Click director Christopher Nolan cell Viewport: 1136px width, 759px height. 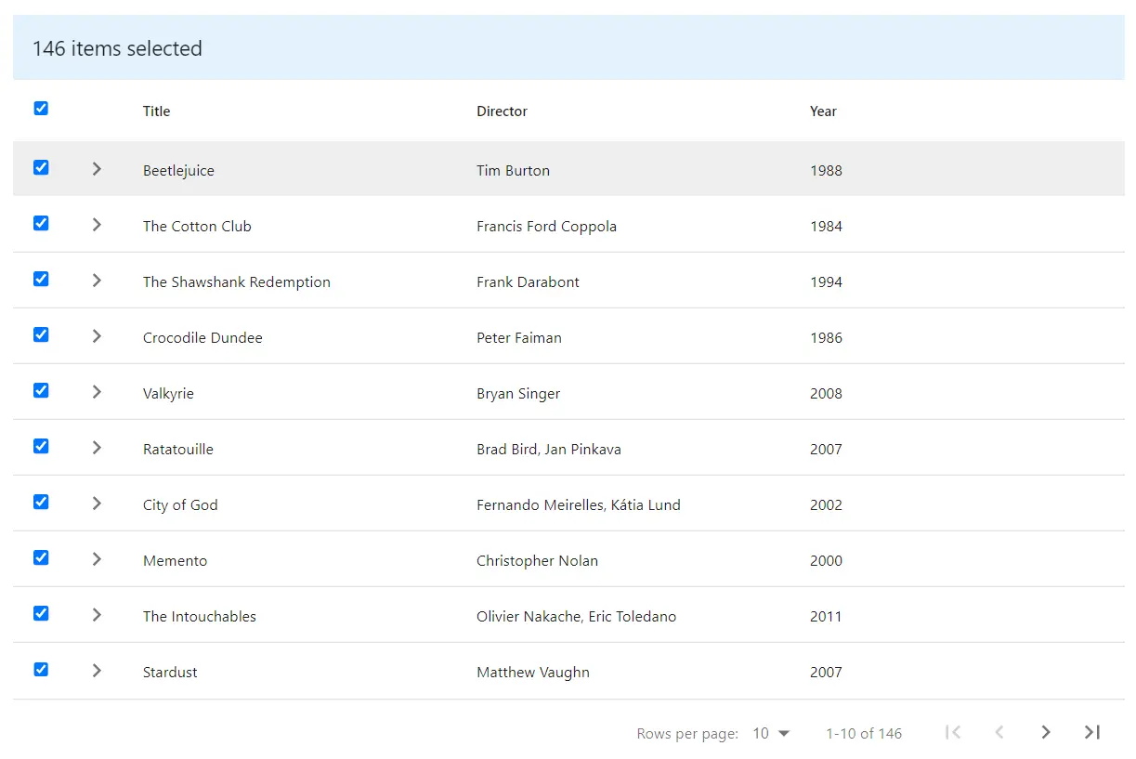click(x=537, y=561)
